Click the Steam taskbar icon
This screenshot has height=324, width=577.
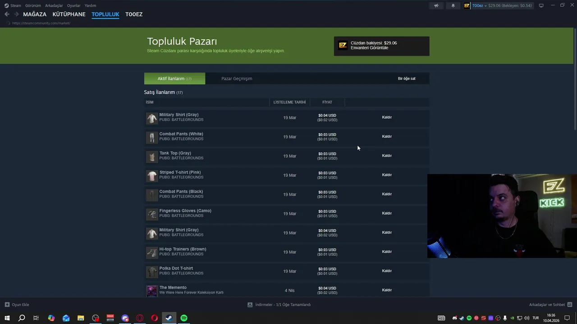click(169, 318)
